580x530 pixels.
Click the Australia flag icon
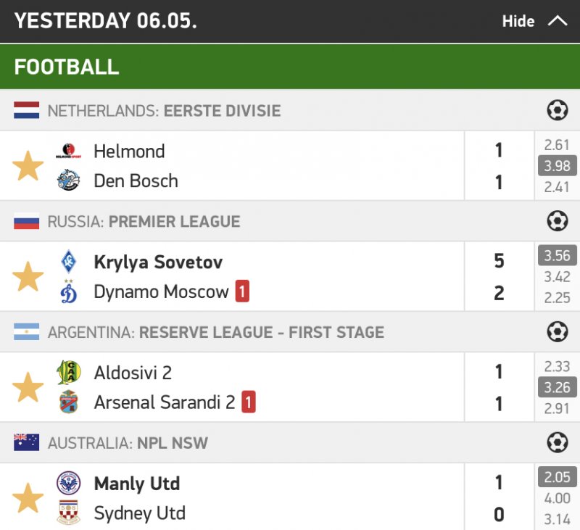27,442
